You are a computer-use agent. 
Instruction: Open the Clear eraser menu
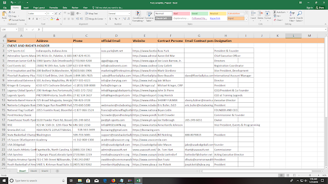coord(278,20)
